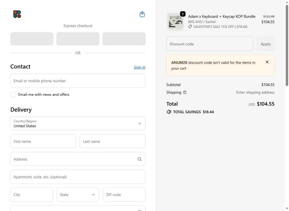Toggle Email me with news and offers
The width and height of the screenshot is (289, 211).
tap(13, 94)
